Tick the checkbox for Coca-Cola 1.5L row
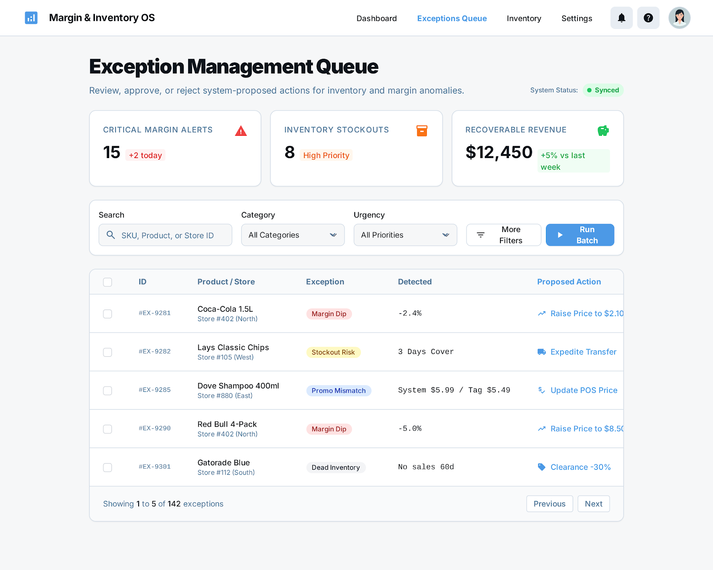Viewport: 713px width, 570px height. coord(107,314)
